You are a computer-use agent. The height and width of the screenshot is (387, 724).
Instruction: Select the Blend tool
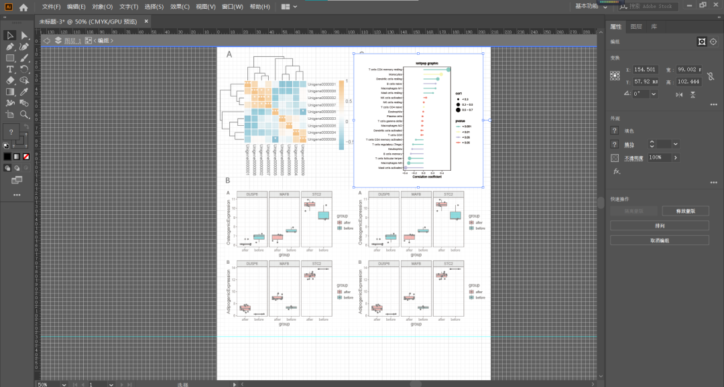24,103
